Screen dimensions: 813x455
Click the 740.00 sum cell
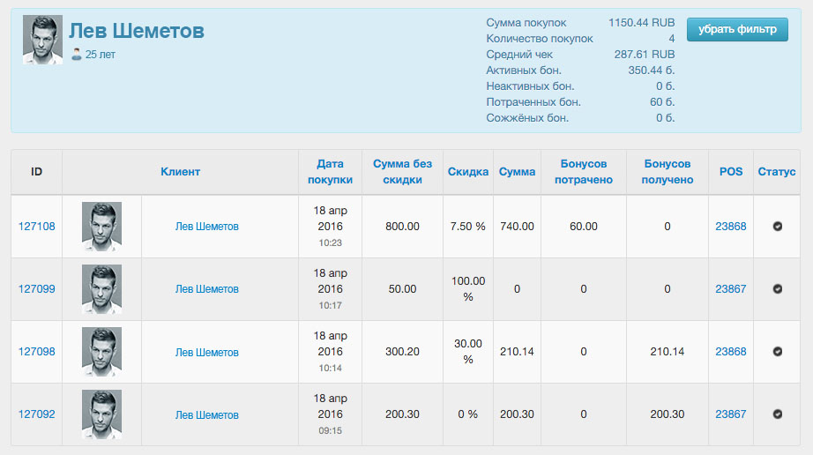(517, 227)
